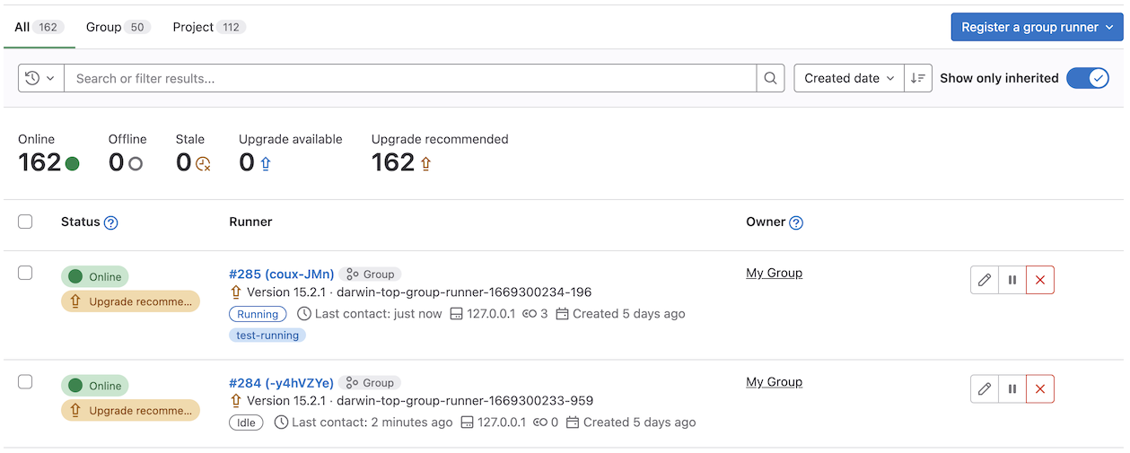The height and width of the screenshot is (453, 1130).
Task: Check the select-all runners checkbox
Action: click(x=25, y=222)
